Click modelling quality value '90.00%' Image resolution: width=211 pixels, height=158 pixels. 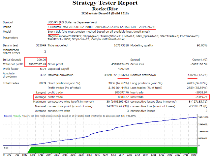[x=202, y=45]
